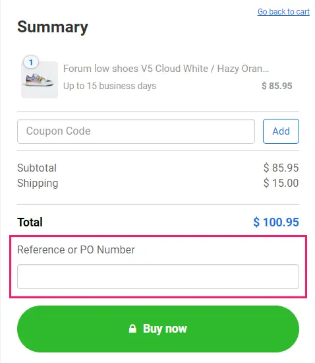315x363 pixels.
Task: Click the divider line below the product row
Action: (x=158, y=112)
